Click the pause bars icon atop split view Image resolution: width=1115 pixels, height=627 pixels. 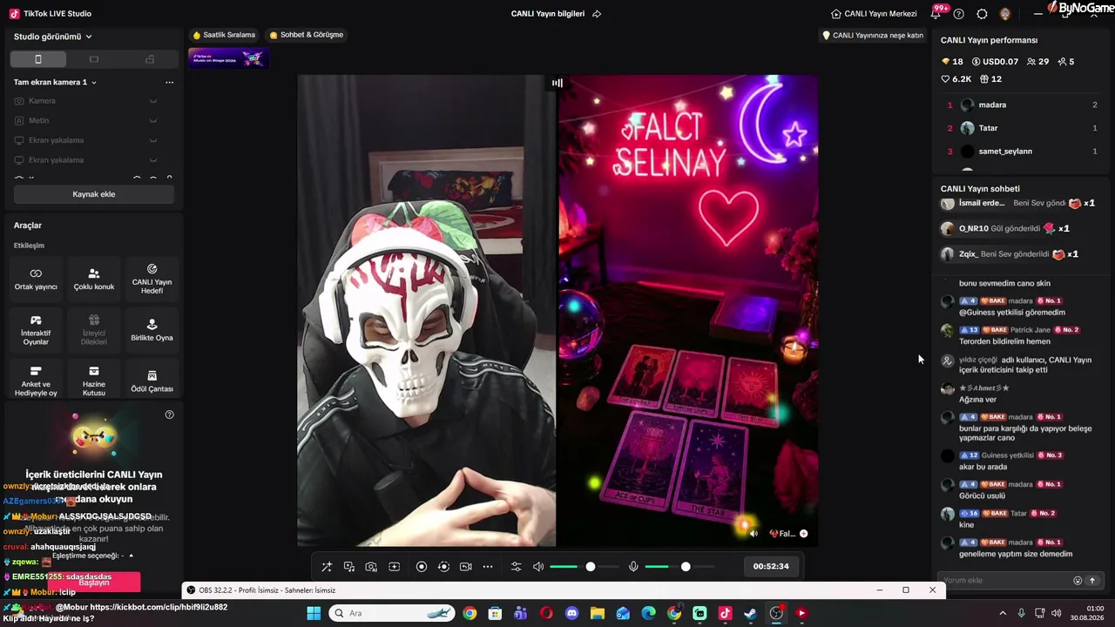coord(557,83)
